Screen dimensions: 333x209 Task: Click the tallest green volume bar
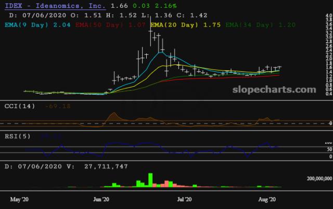150,179
